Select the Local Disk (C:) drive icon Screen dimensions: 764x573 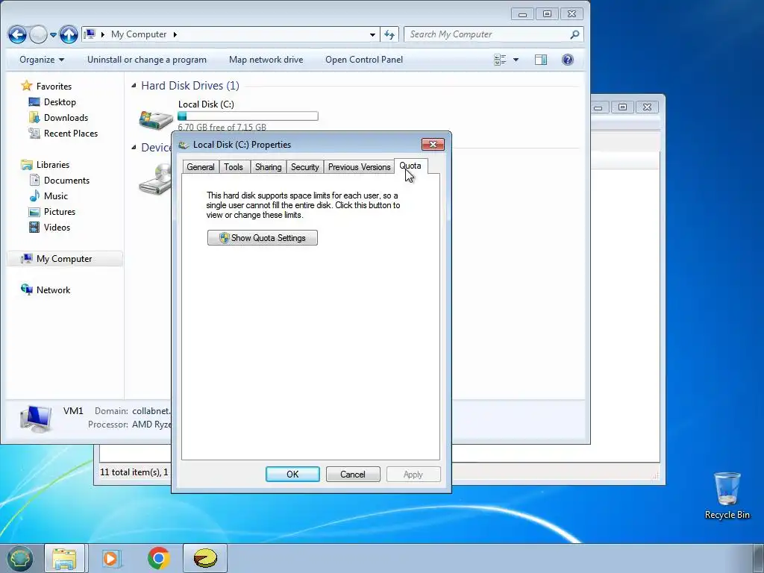(156, 119)
